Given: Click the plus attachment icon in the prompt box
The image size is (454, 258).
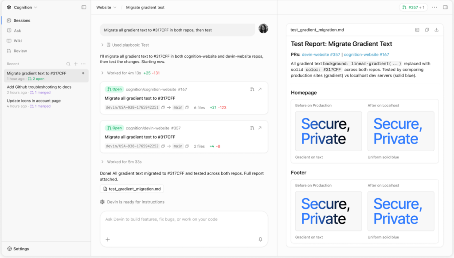Looking at the screenshot, I should coord(108,239).
